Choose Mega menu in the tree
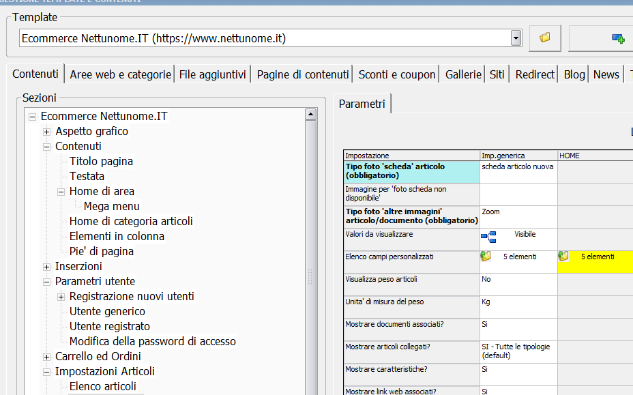633x395 pixels. point(111,207)
